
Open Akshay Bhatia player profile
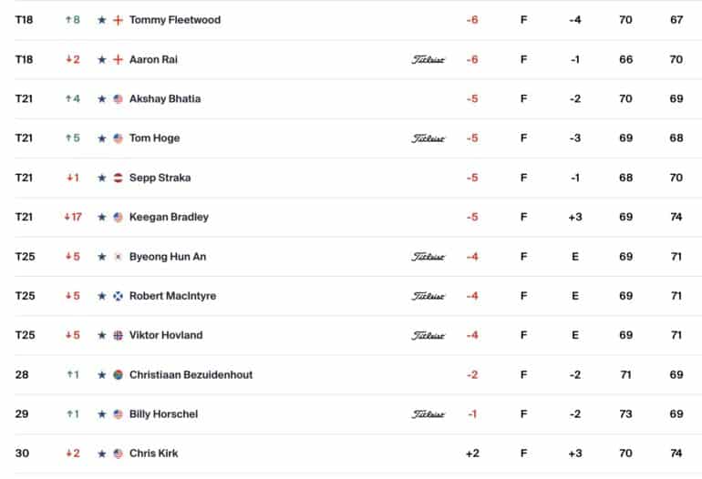[165, 99]
